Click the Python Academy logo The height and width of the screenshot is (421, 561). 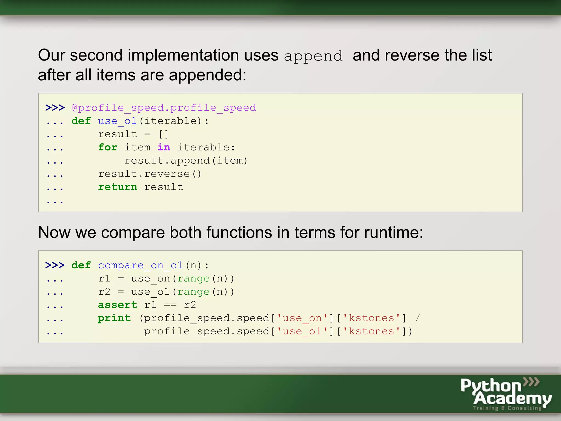(506, 394)
